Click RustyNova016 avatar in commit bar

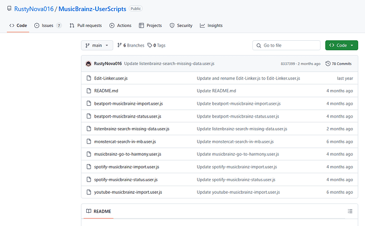click(x=88, y=64)
